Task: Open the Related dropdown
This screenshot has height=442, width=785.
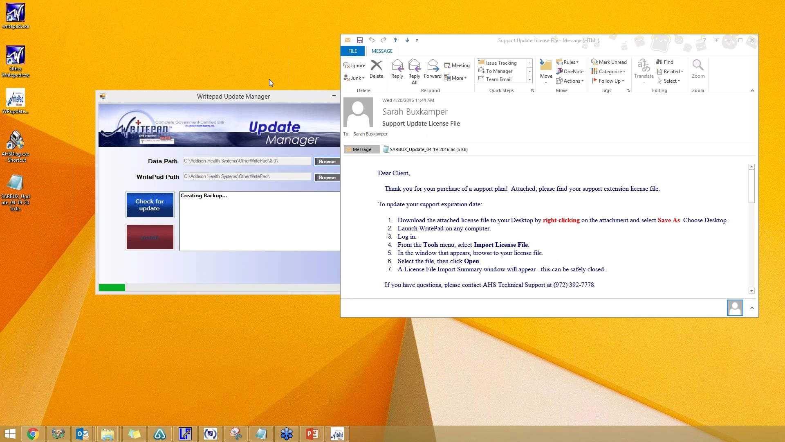Action: (x=670, y=72)
